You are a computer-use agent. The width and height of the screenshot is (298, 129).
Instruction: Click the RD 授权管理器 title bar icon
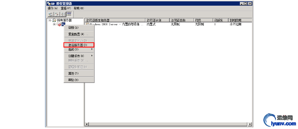click(x=49, y=3)
